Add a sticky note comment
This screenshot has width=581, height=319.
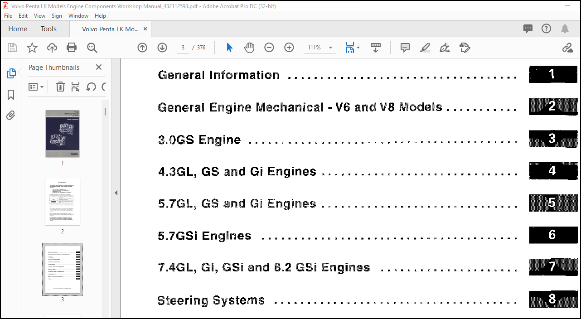click(x=405, y=48)
